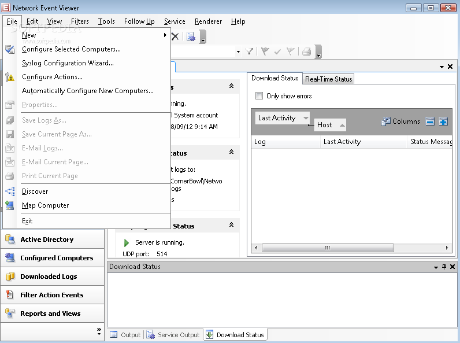
Task: Open the filter combo box dropdown arrow
Action: pyautogui.click(x=238, y=52)
